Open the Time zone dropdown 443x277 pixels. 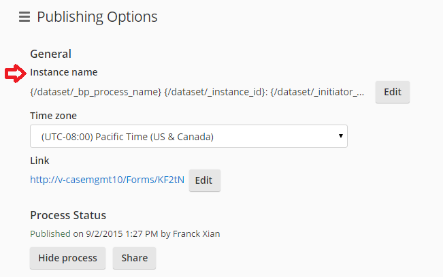tap(188, 136)
